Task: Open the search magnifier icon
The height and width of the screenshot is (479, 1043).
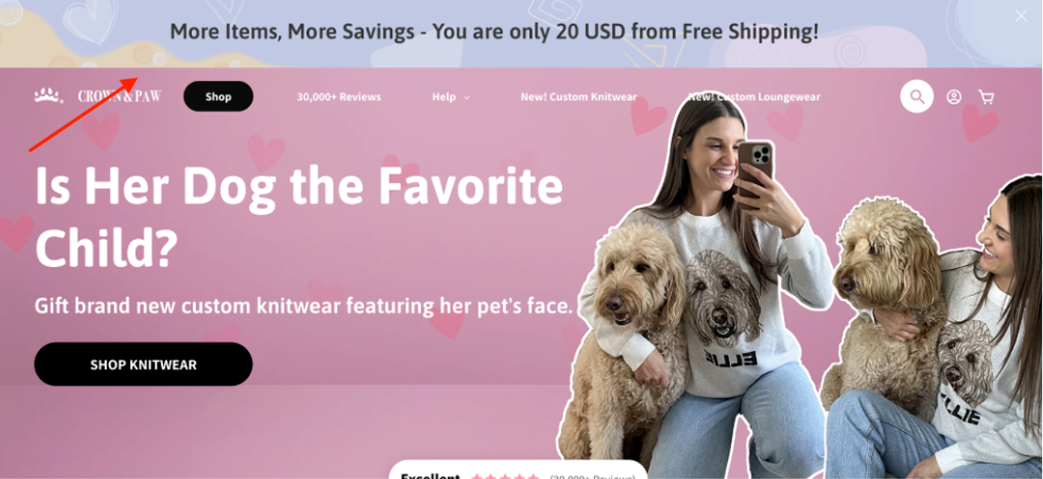Action: [x=917, y=96]
